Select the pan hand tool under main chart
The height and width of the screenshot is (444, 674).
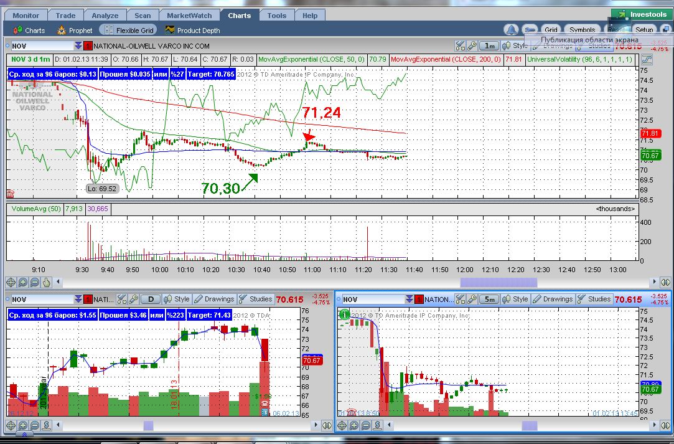tap(46, 283)
